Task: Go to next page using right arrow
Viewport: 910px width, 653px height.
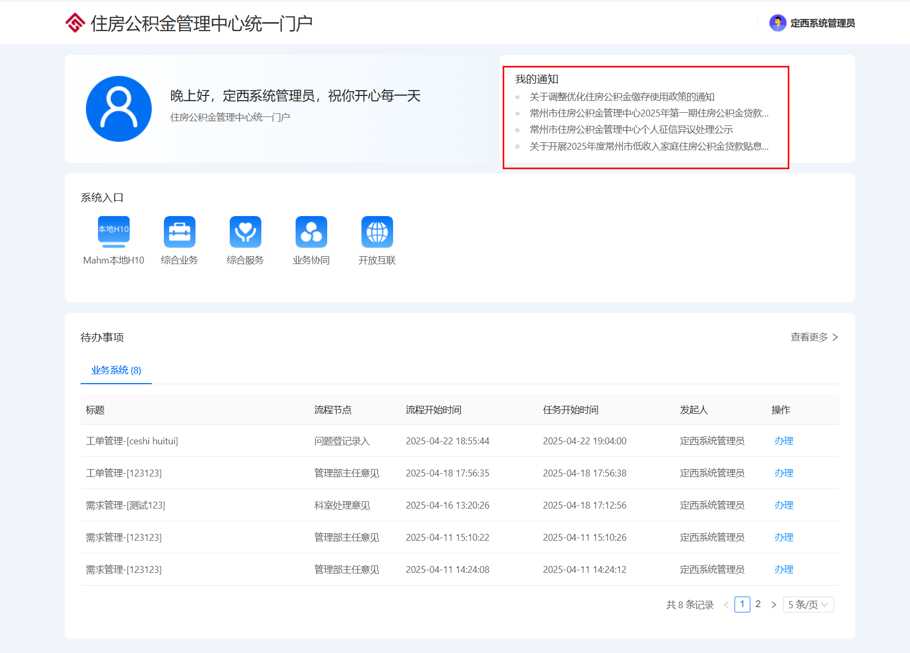Action: [774, 605]
